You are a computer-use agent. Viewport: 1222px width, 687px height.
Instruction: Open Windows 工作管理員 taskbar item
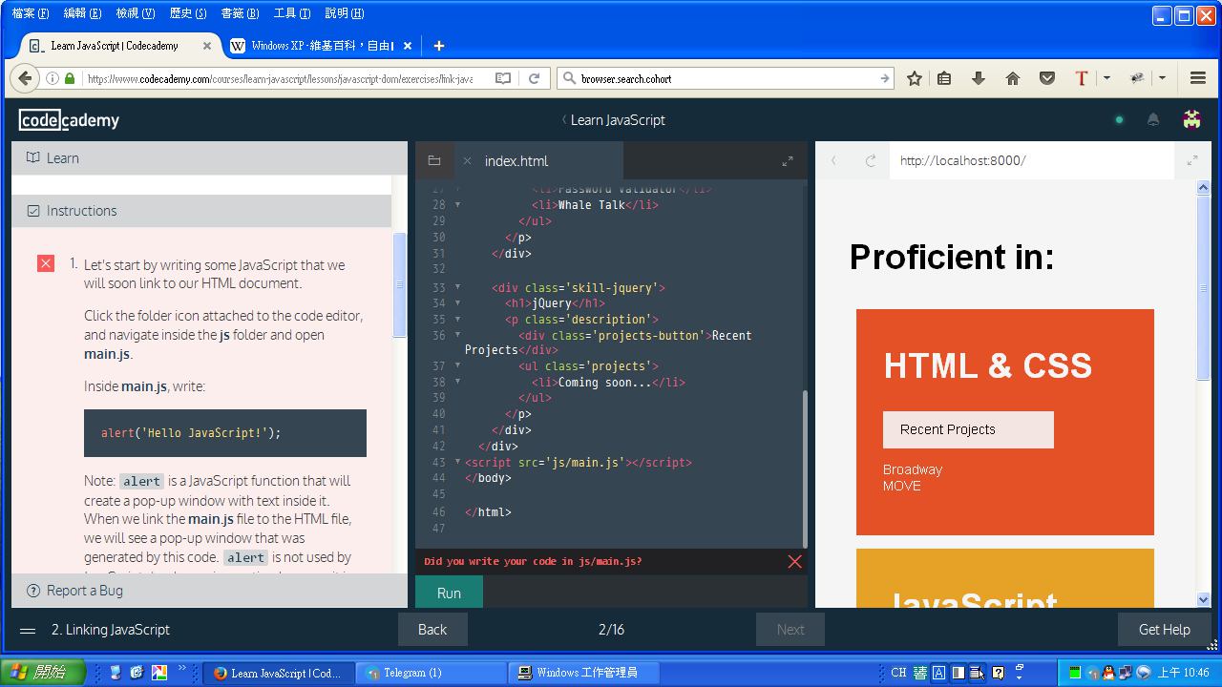583,673
